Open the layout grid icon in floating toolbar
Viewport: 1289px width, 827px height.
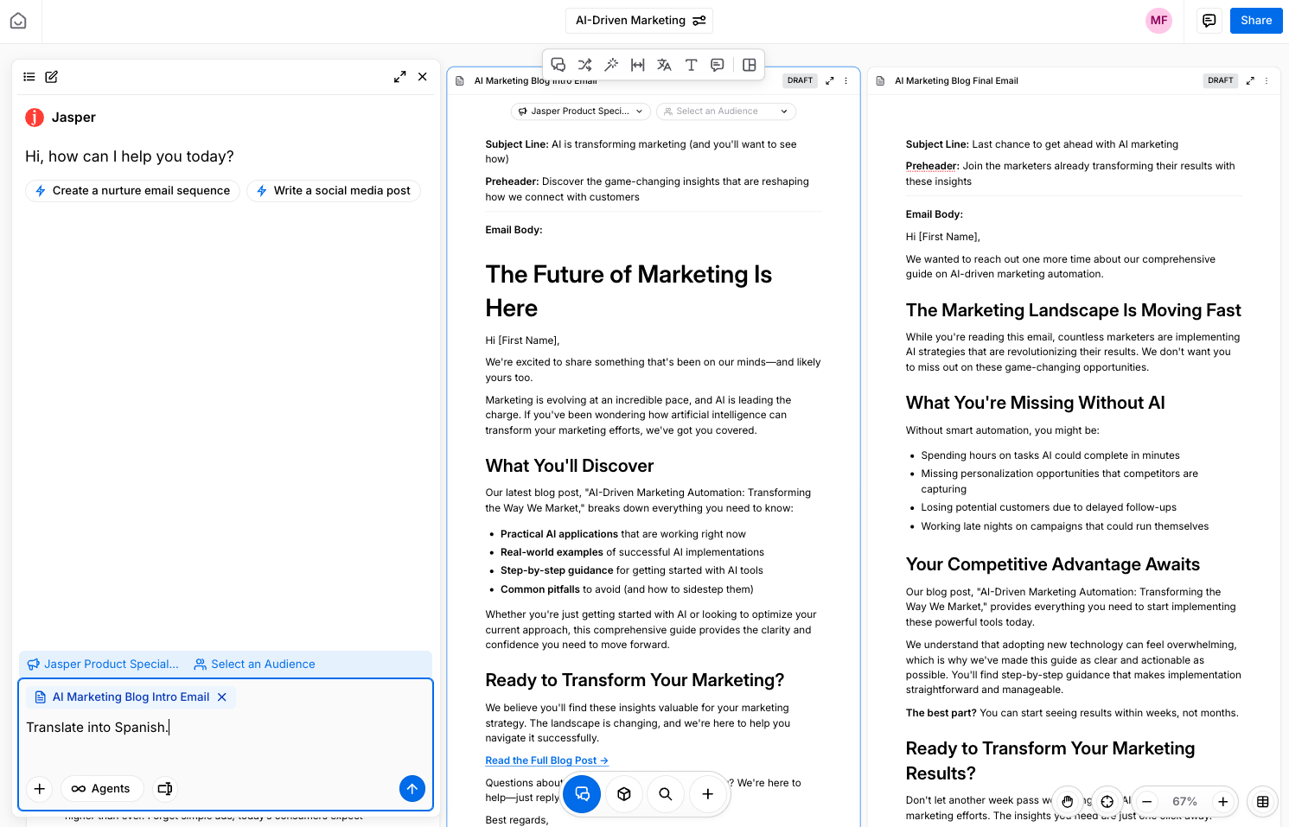750,65
